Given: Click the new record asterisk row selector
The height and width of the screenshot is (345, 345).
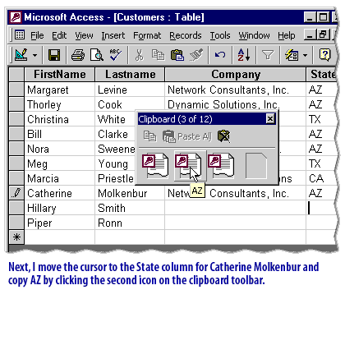Looking at the screenshot, I should click(16, 237).
